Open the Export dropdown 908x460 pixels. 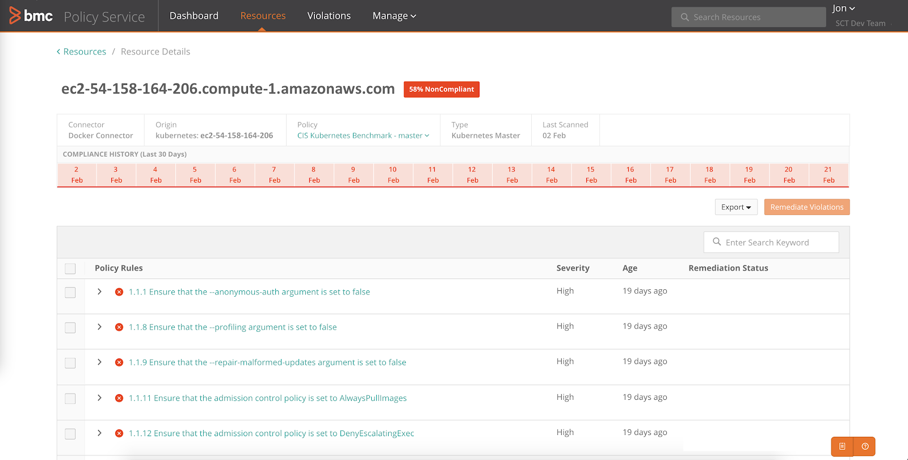(736, 207)
